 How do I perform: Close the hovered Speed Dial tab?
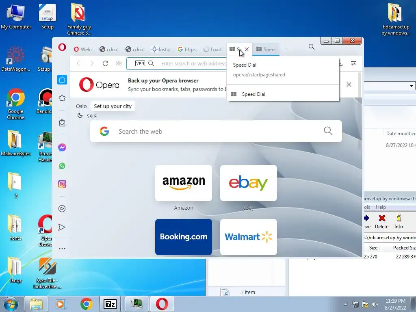[x=247, y=49]
